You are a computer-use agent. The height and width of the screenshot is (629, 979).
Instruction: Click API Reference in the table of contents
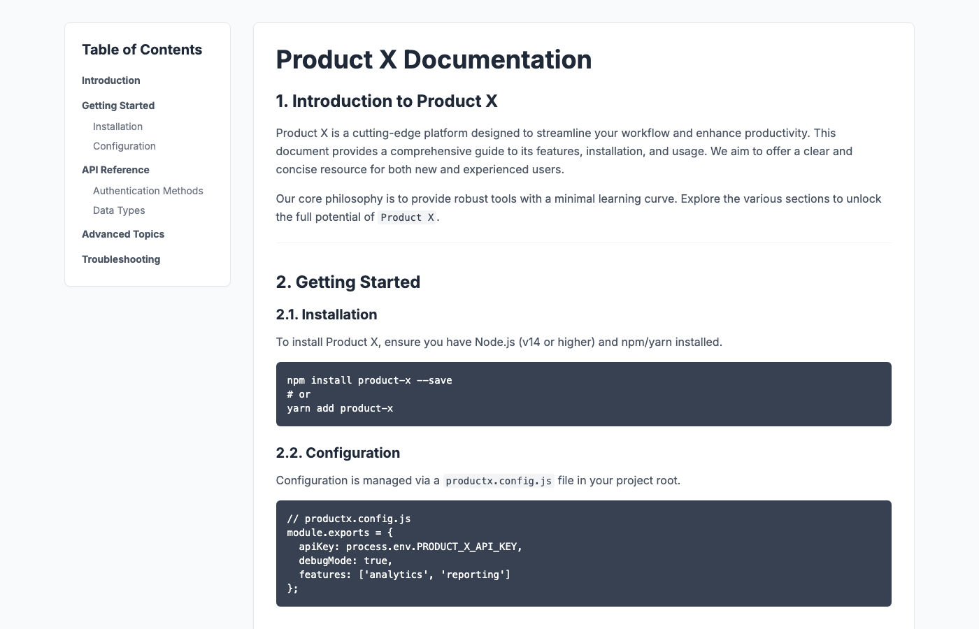click(x=115, y=170)
